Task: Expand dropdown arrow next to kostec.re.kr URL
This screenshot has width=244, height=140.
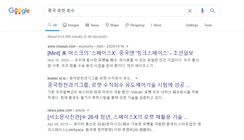Action: 136,79
